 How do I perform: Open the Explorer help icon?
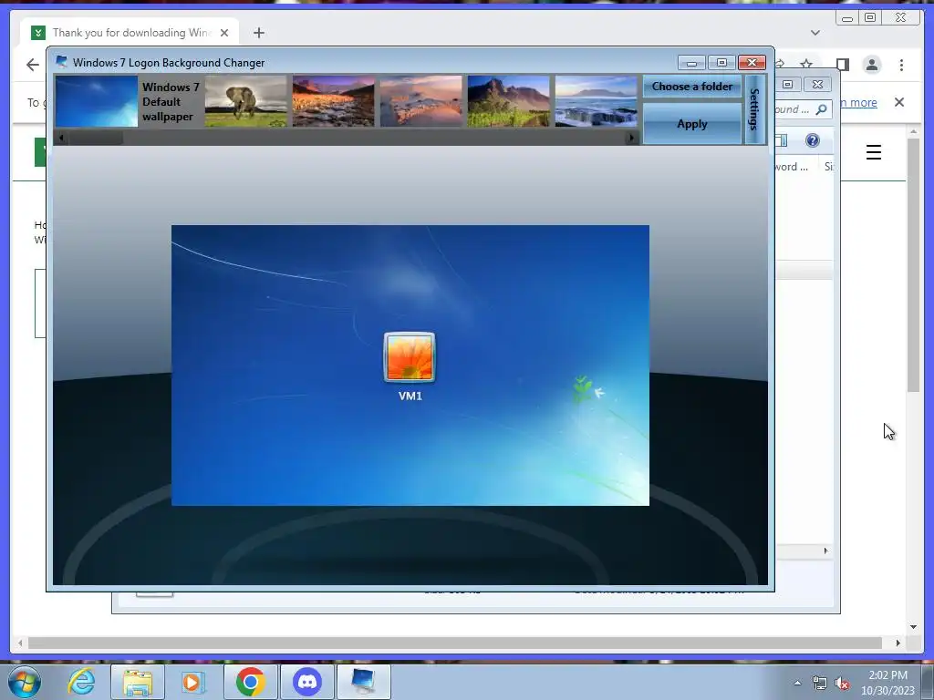[x=813, y=140]
